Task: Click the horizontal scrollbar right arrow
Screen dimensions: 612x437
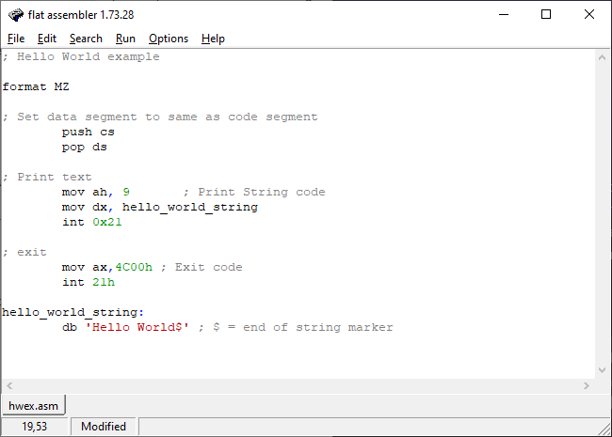Action: coord(587,385)
